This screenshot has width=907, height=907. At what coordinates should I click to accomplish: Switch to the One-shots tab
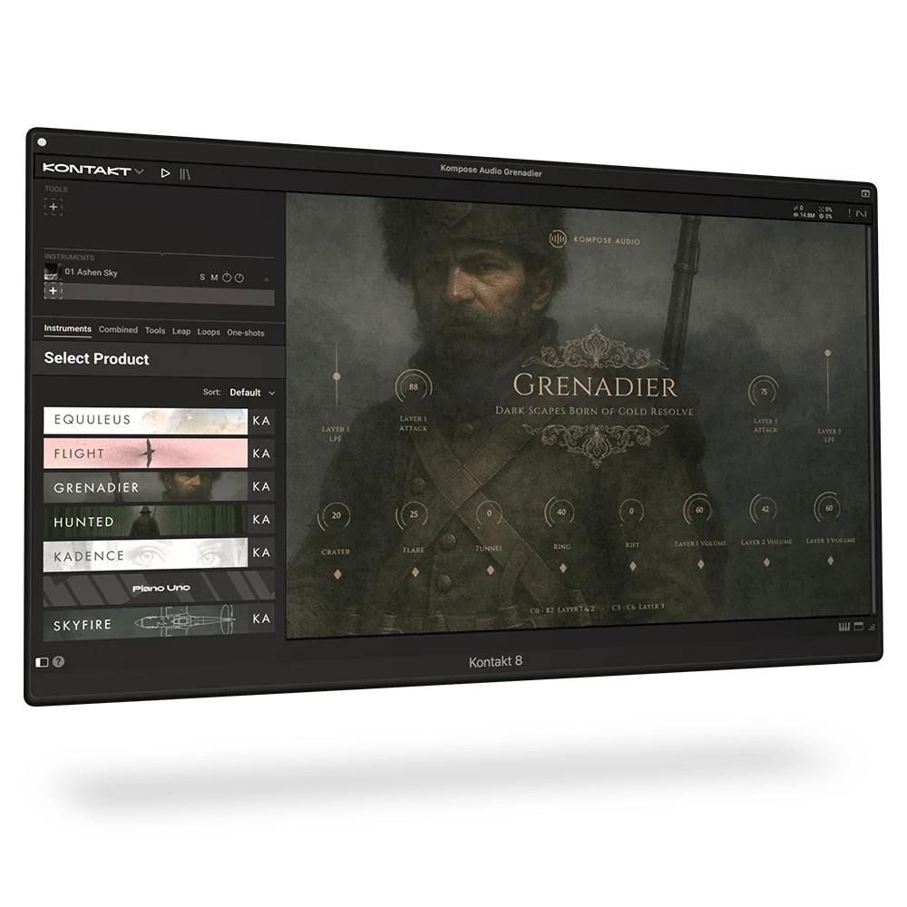(245, 333)
